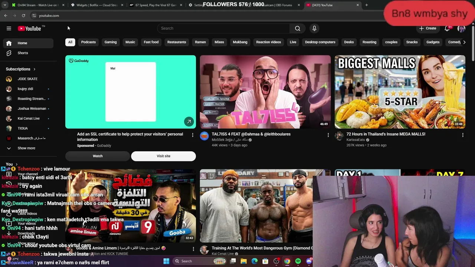Open the loujey zidi subscription
The width and height of the screenshot is (475, 267).
coord(28,89)
